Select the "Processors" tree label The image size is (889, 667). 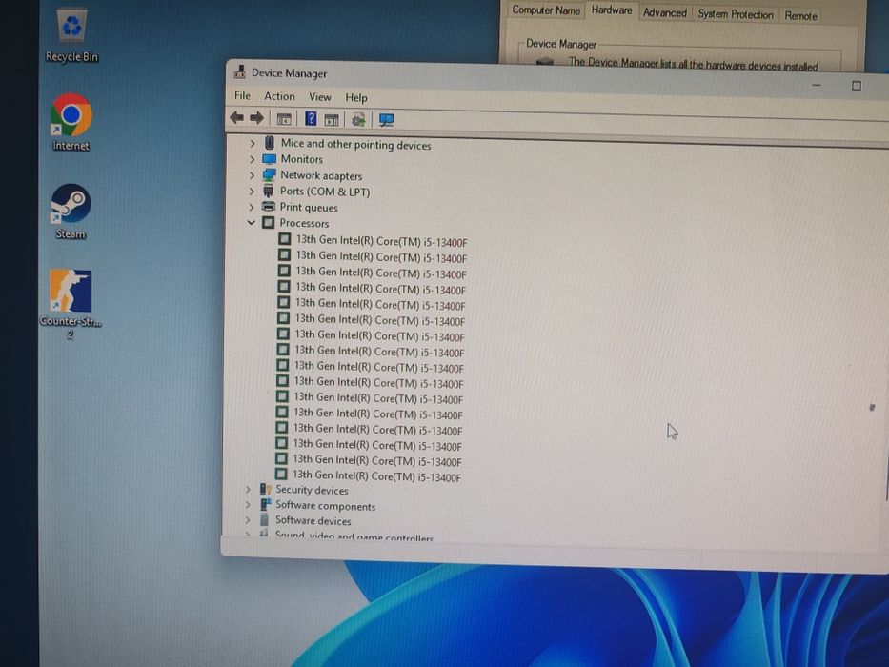tap(304, 223)
